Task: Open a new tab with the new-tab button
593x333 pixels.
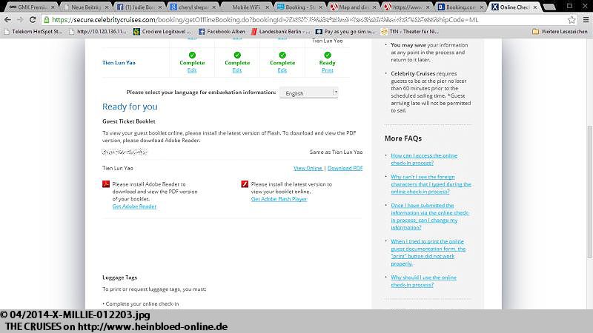Action: click(549, 7)
